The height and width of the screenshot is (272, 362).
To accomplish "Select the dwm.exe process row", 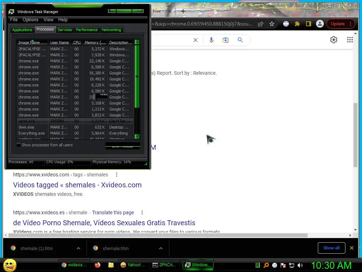I will pos(75,127).
